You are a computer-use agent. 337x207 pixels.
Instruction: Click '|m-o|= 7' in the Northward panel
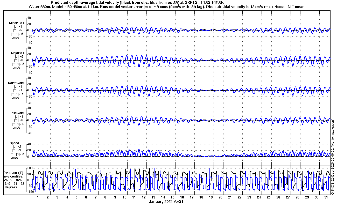pyautogui.click(x=17, y=94)
